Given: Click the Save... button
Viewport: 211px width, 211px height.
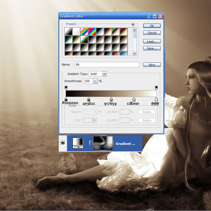Looking at the screenshot, I should pos(152,48).
